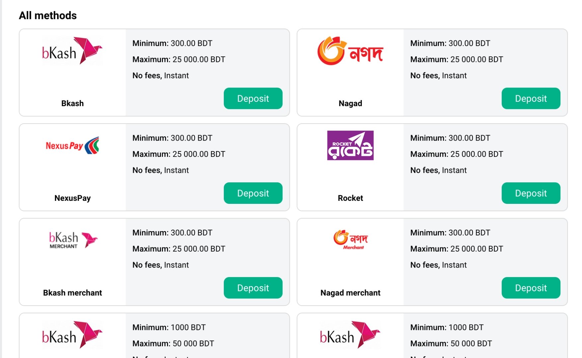Click the bKash logo in the Bkash card
Screen dimensions: 582x358
(x=72, y=51)
